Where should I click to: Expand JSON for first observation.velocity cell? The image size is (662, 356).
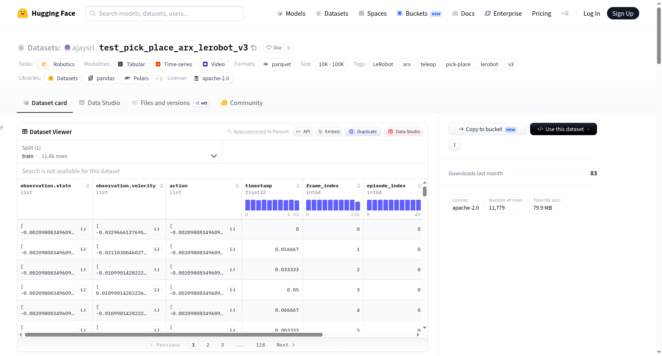tap(157, 229)
